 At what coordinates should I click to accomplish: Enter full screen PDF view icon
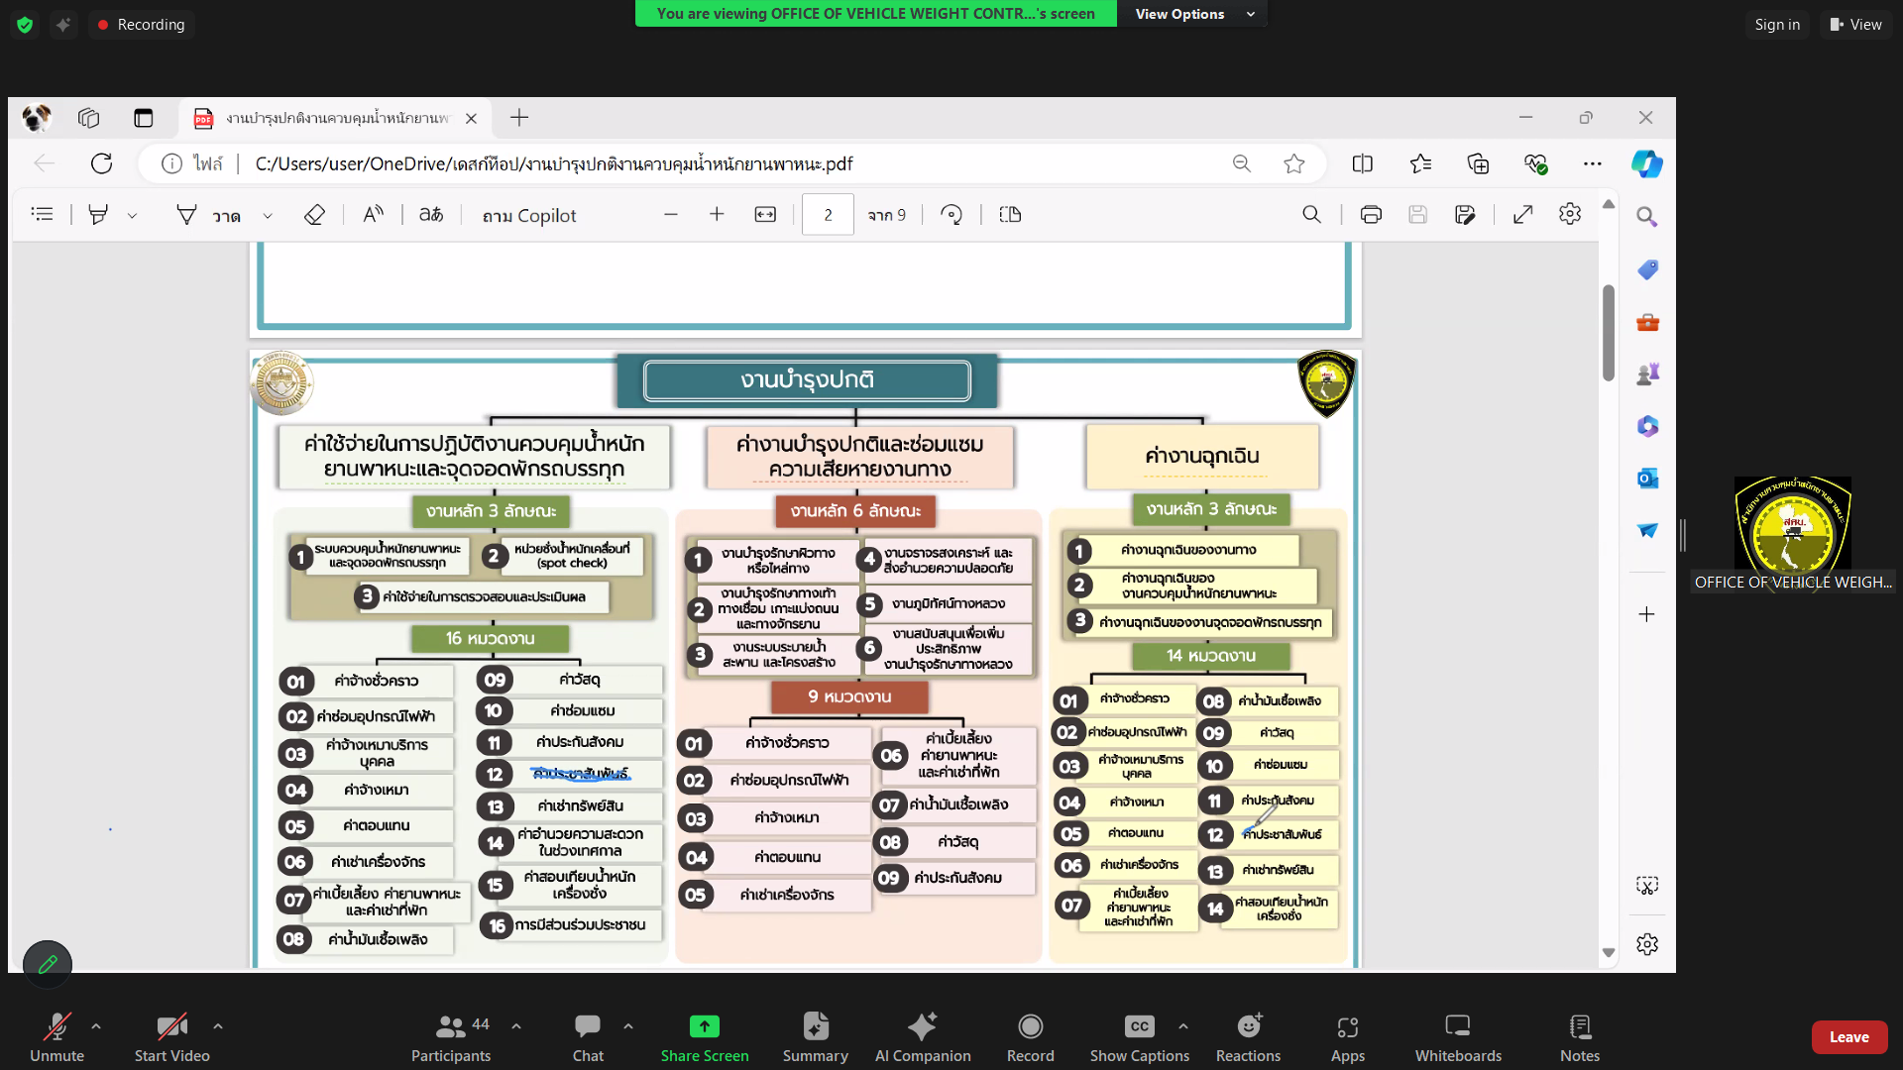pyautogui.click(x=1523, y=215)
